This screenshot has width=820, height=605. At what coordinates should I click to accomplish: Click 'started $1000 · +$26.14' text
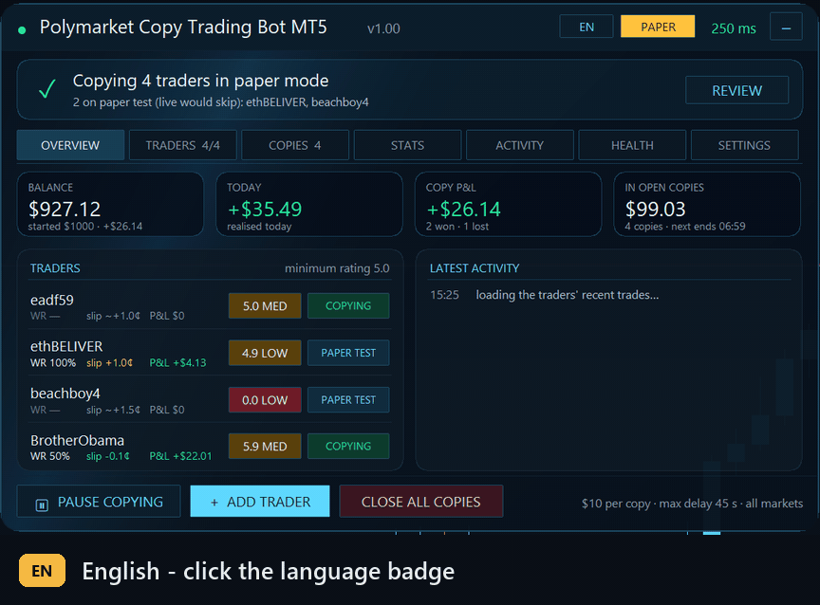85,227
